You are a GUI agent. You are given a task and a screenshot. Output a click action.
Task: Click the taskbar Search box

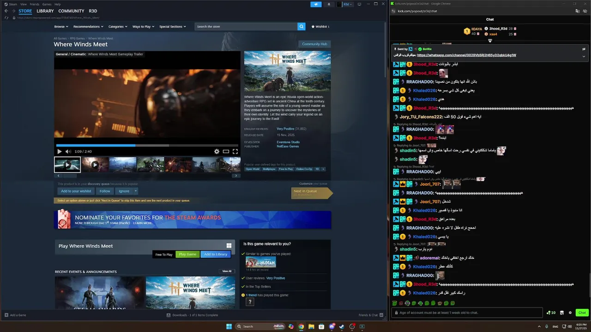click(x=261, y=326)
